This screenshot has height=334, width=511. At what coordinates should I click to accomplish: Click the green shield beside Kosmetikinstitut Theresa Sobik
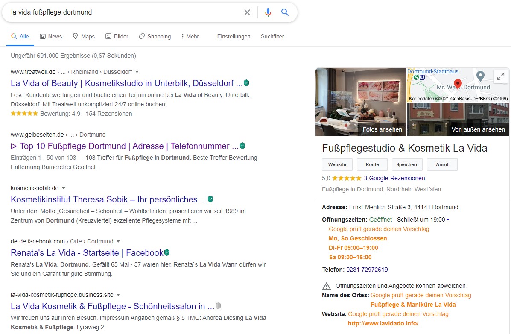pos(210,199)
